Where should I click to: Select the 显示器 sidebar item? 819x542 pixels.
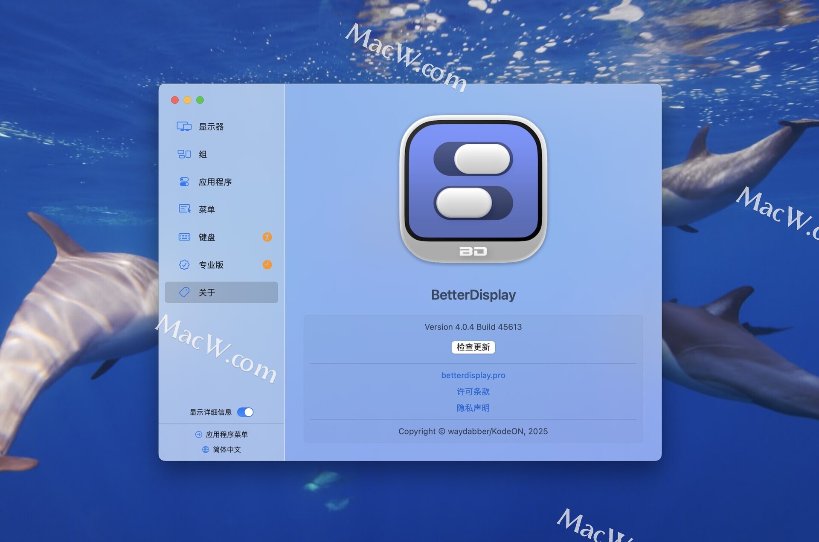pos(211,127)
